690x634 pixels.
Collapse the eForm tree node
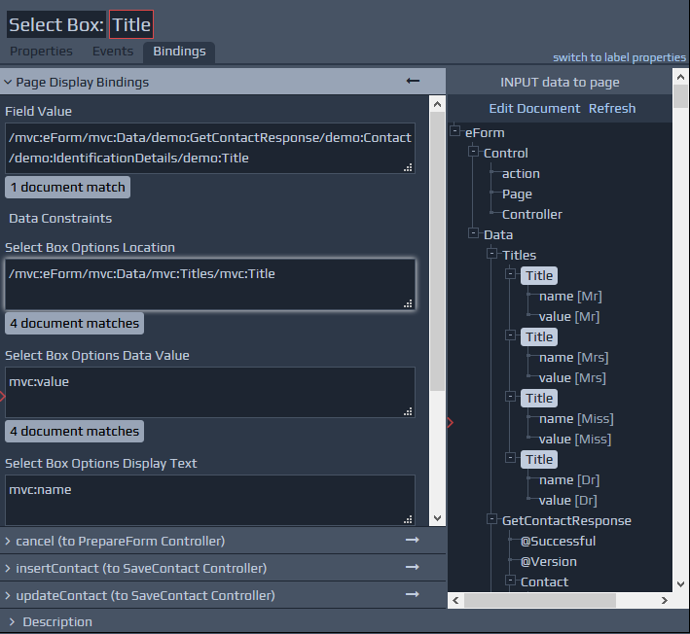(455, 131)
